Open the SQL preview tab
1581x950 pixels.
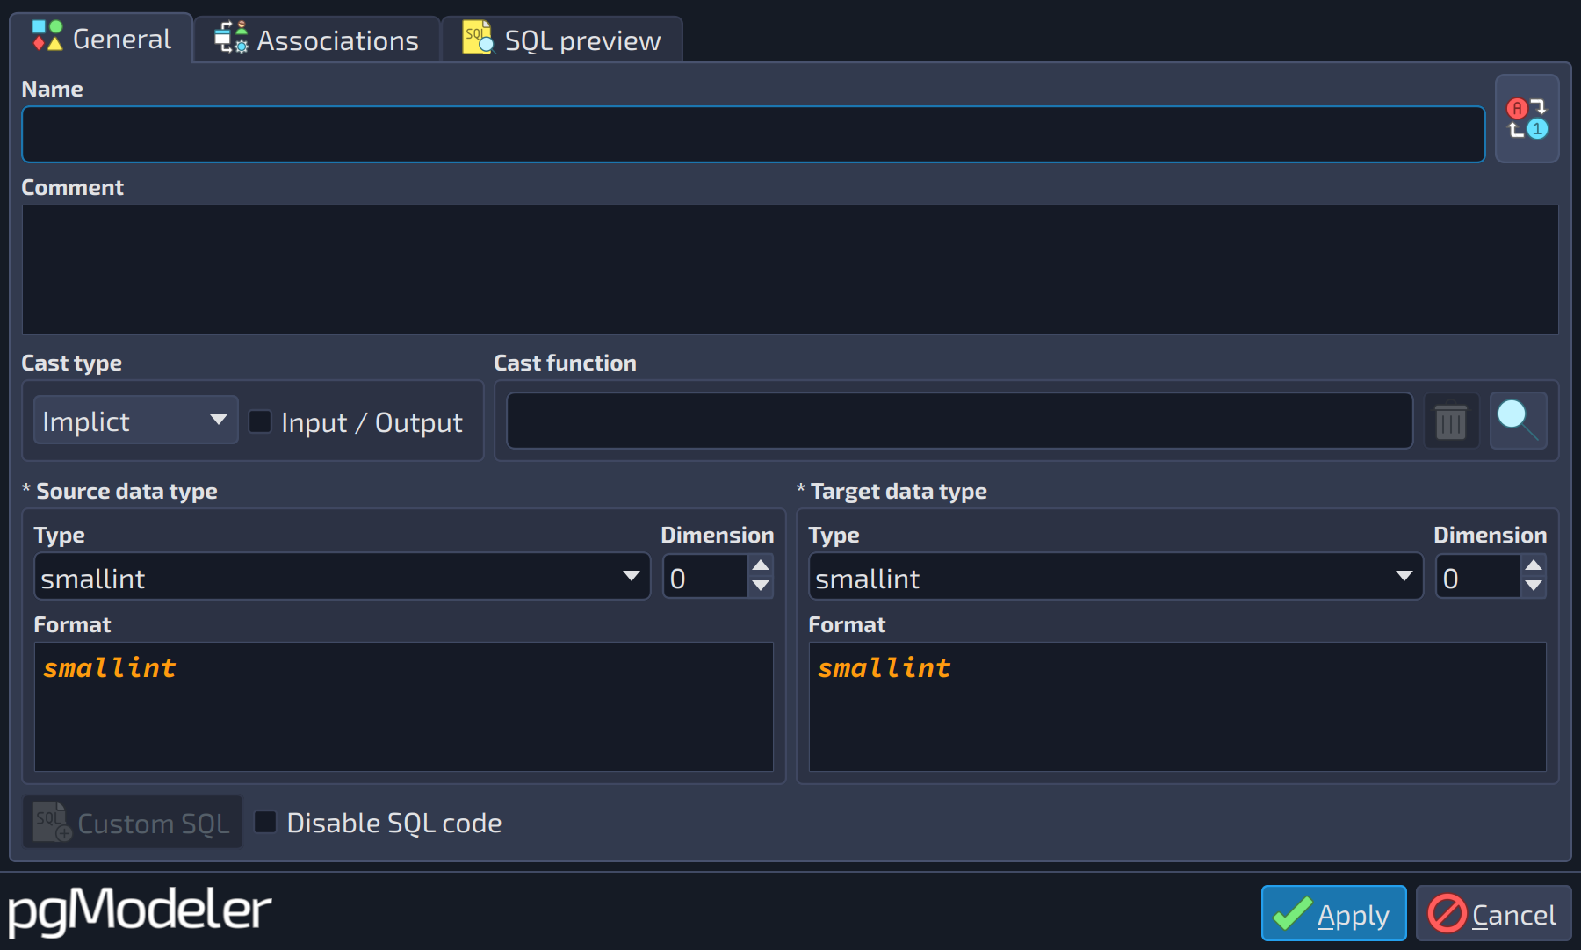[x=562, y=40]
